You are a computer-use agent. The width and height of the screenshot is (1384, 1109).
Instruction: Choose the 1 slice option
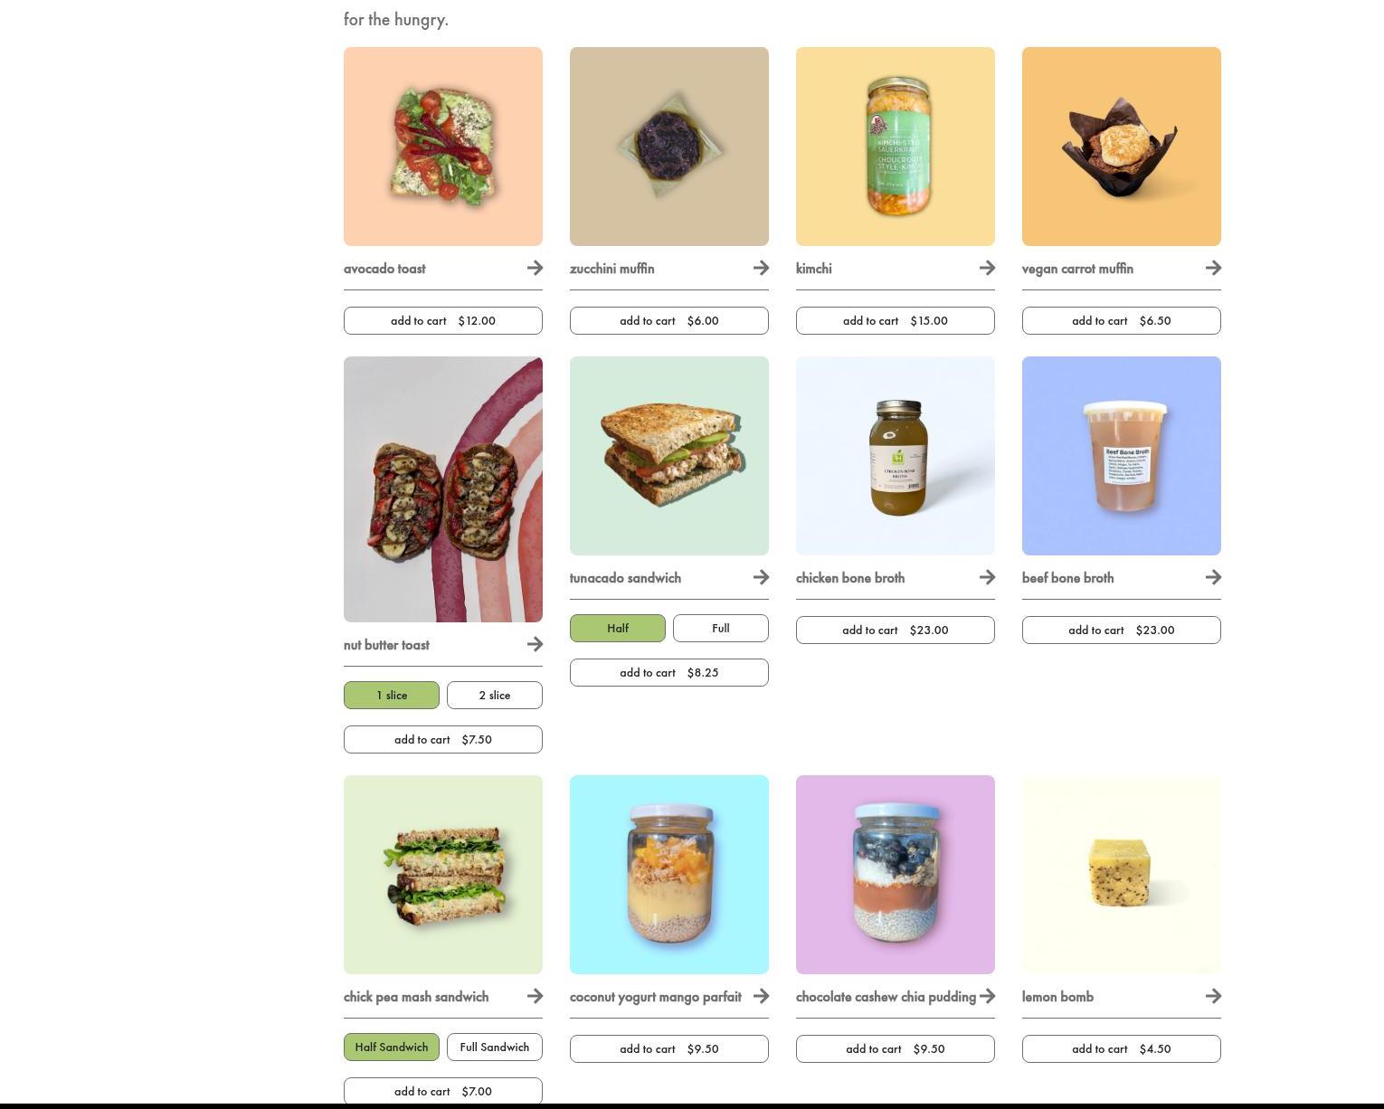pyautogui.click(x=392, y=695)
